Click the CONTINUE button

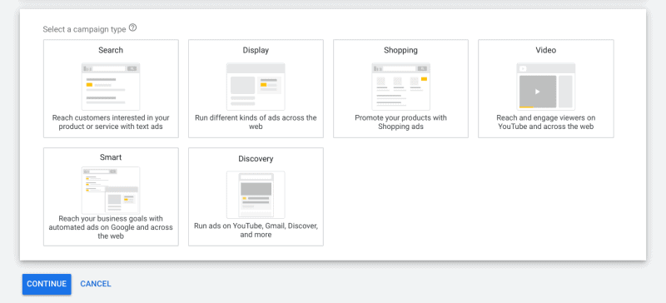[x=47, y=284]
